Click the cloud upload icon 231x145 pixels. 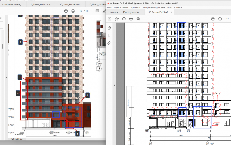[124, 19]
